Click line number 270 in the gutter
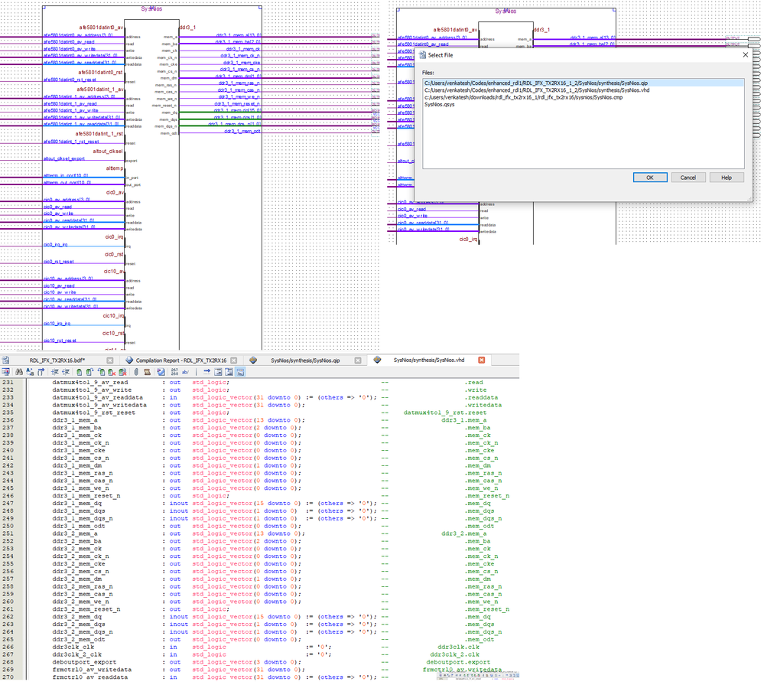This screenshot has height=685, width=764. pyautogui.click(x=8, y=677)
